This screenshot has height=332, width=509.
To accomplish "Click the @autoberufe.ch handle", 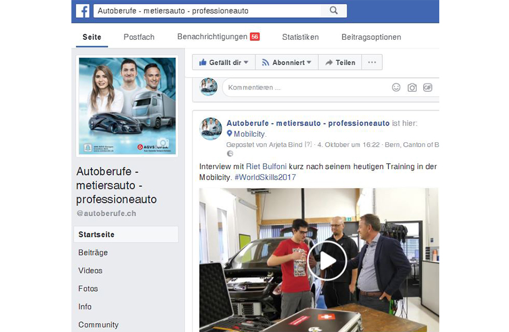I will coord(106,214).
